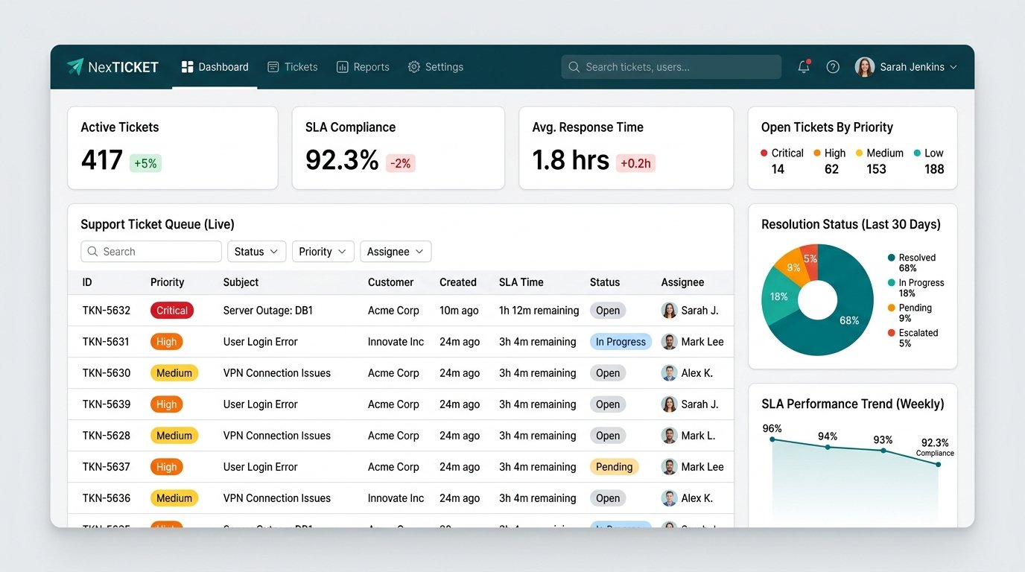Open the Status filter dropdown

coord(256,252)
